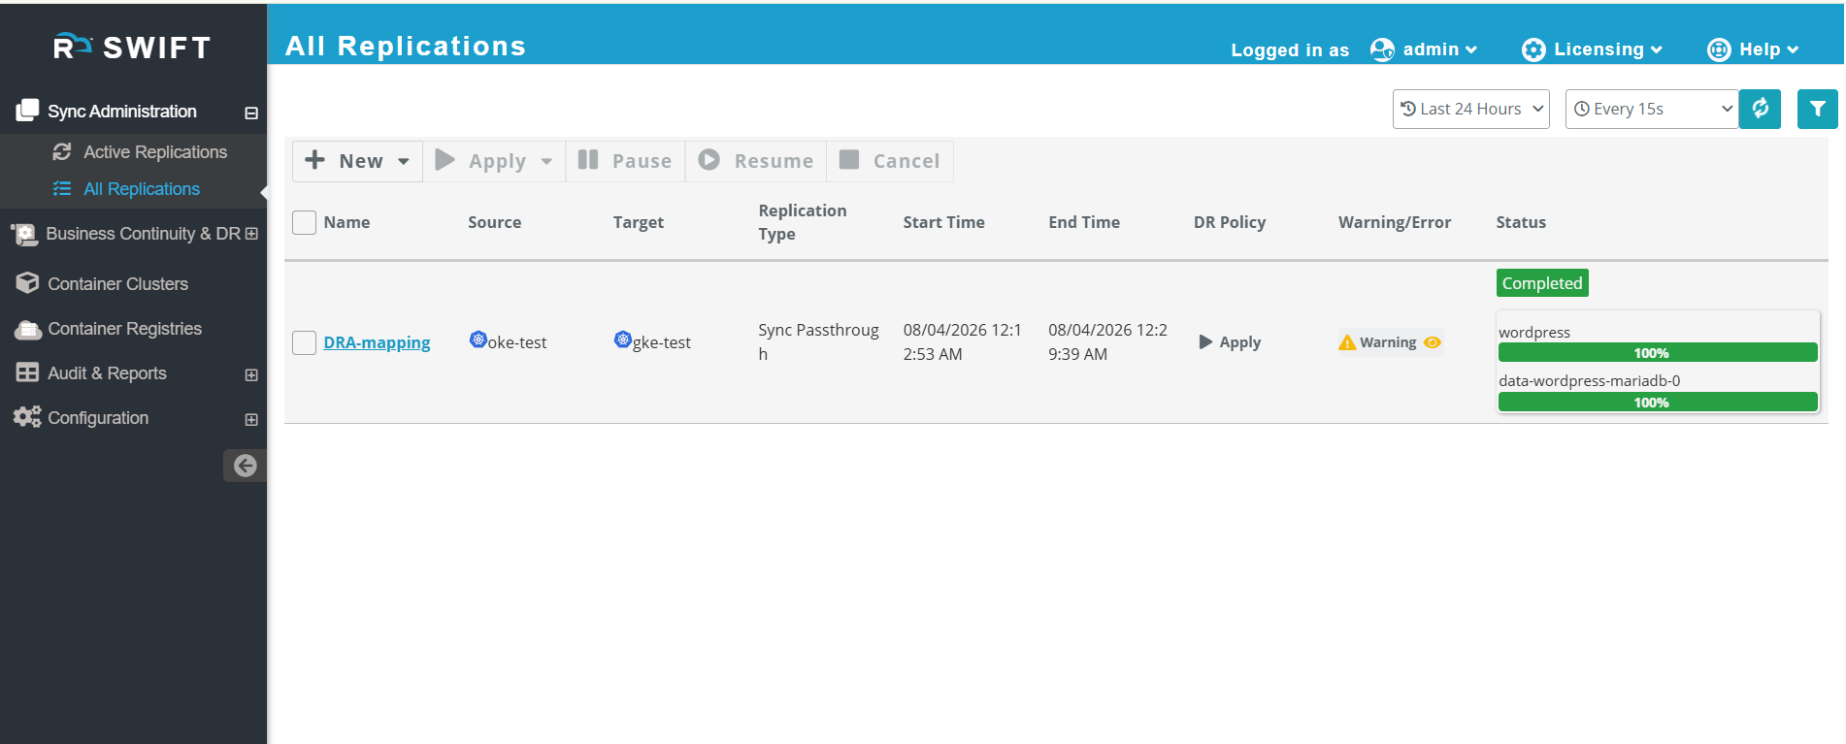Click the DR Policy column header
1846x744 pixels.
point(1230,222)
